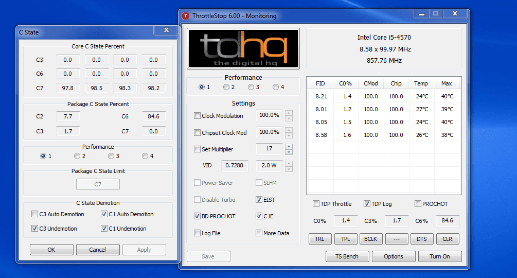The image size is (517, 278).
Task: Cancel the C State dialog
Action: [x=98, y=250]
